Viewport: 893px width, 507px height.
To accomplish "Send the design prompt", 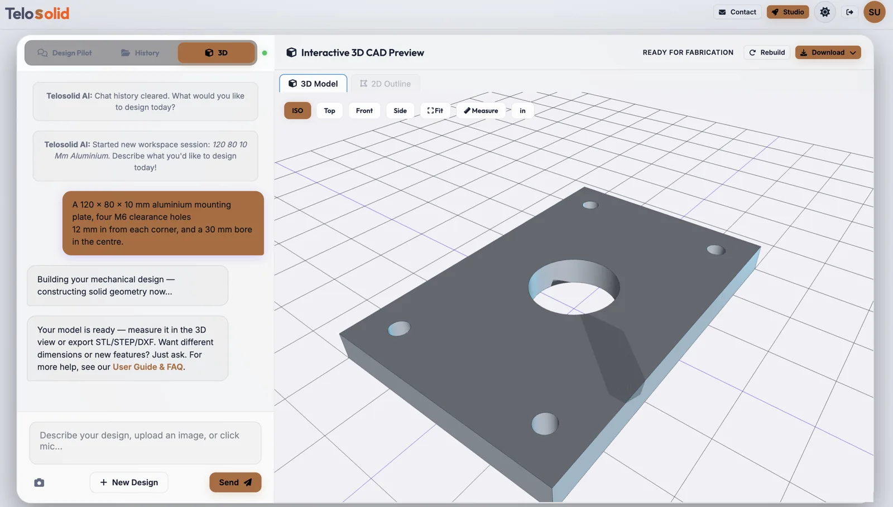I will pyautogui.click(x=235, y=482).
